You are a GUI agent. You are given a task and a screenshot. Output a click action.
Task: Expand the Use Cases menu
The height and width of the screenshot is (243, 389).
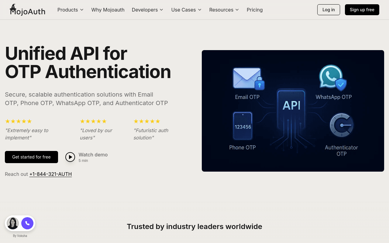click(x=186, y=10)
